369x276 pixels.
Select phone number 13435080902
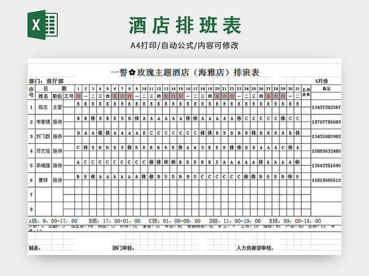[x=326, y=137]
